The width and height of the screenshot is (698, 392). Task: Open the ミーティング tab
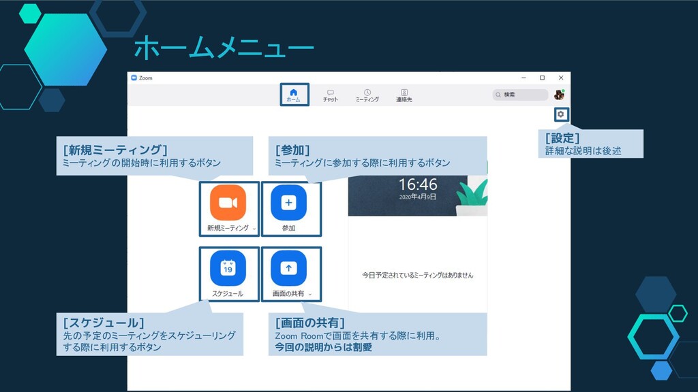tap(367, 95)
